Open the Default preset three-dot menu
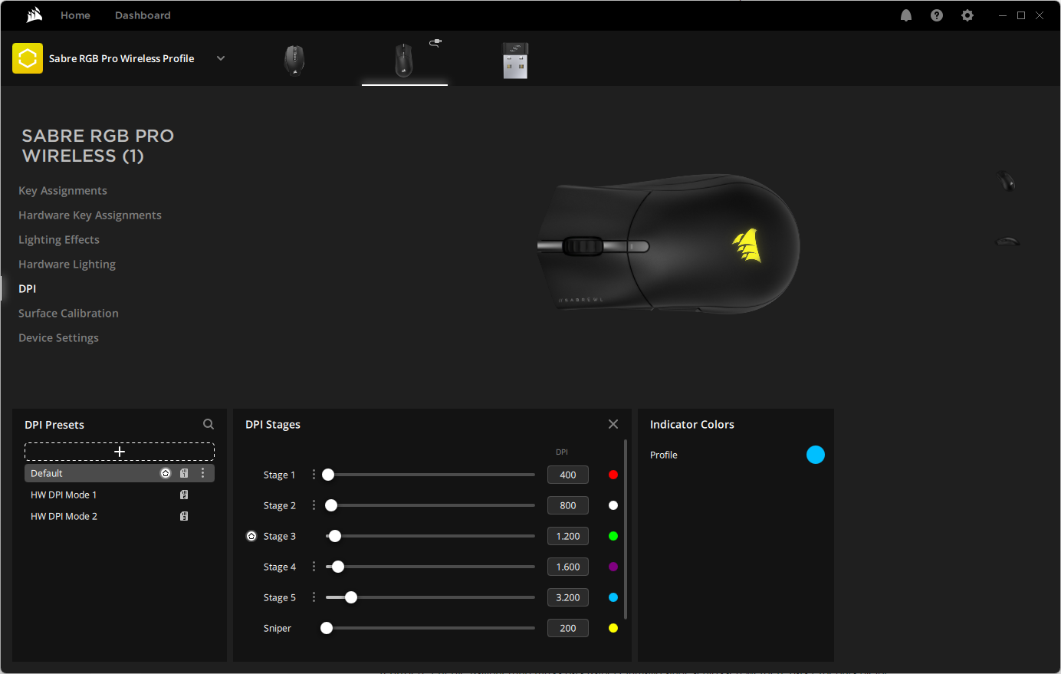Image resolution: width=1061 pixels, height=674 pixels. coord(202,473)
